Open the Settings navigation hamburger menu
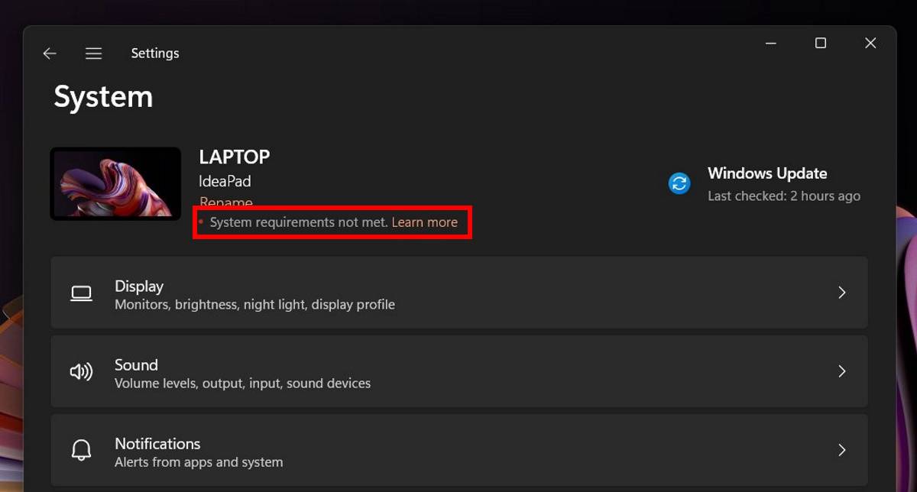The width and height of the screenshot is (917, 492). tap(93, 53)
